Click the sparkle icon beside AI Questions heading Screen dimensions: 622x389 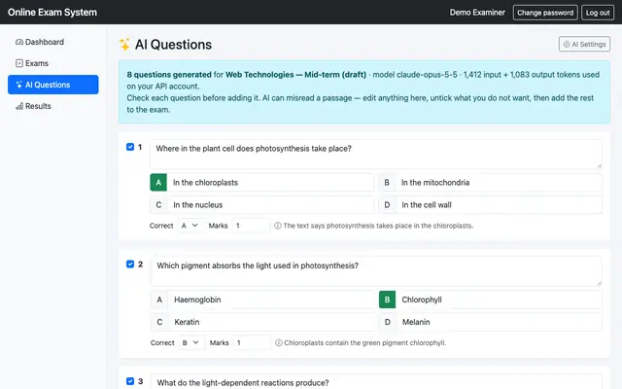click(x=124, y=44)
